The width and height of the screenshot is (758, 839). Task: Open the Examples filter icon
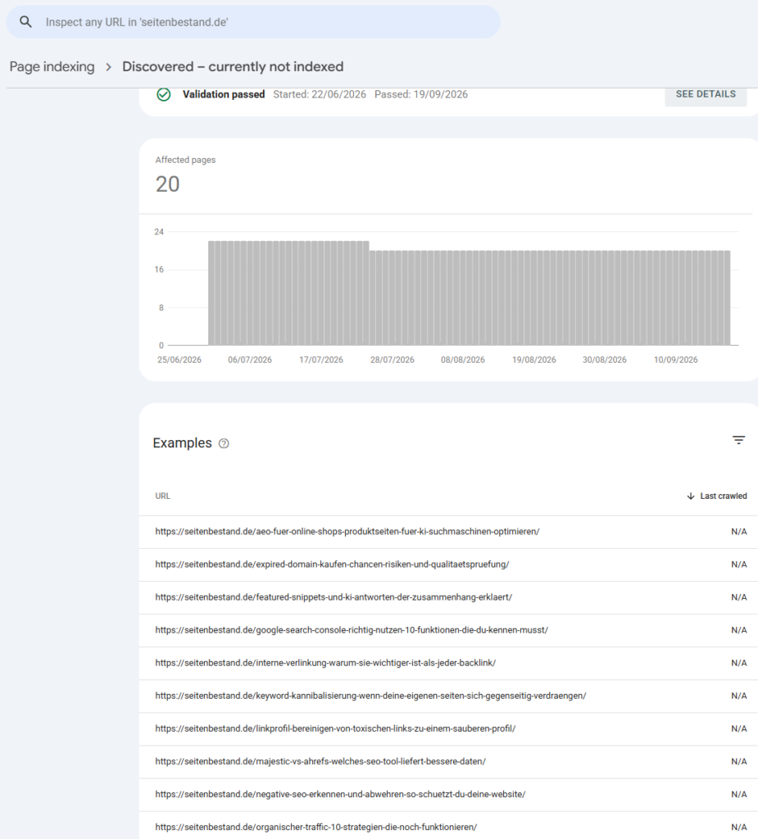point(738,440)
